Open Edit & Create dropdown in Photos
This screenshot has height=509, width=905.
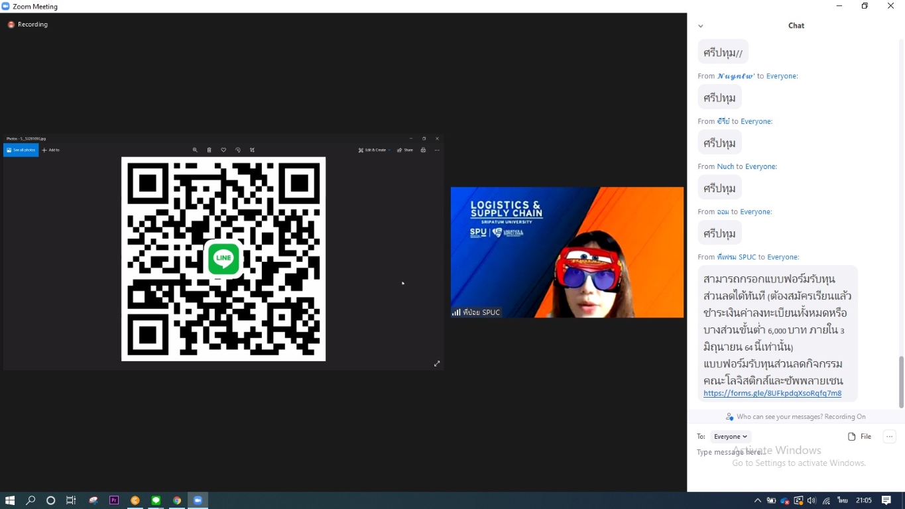(x=375, y=150)
